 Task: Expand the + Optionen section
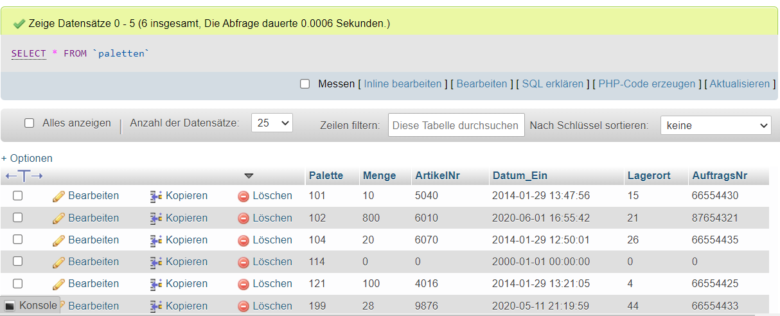27,159
